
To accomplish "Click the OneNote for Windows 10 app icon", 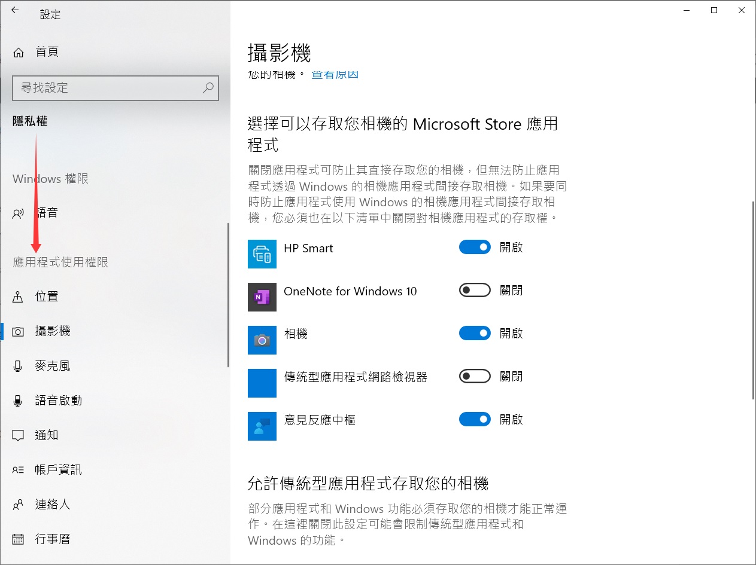I will (262, 297).
